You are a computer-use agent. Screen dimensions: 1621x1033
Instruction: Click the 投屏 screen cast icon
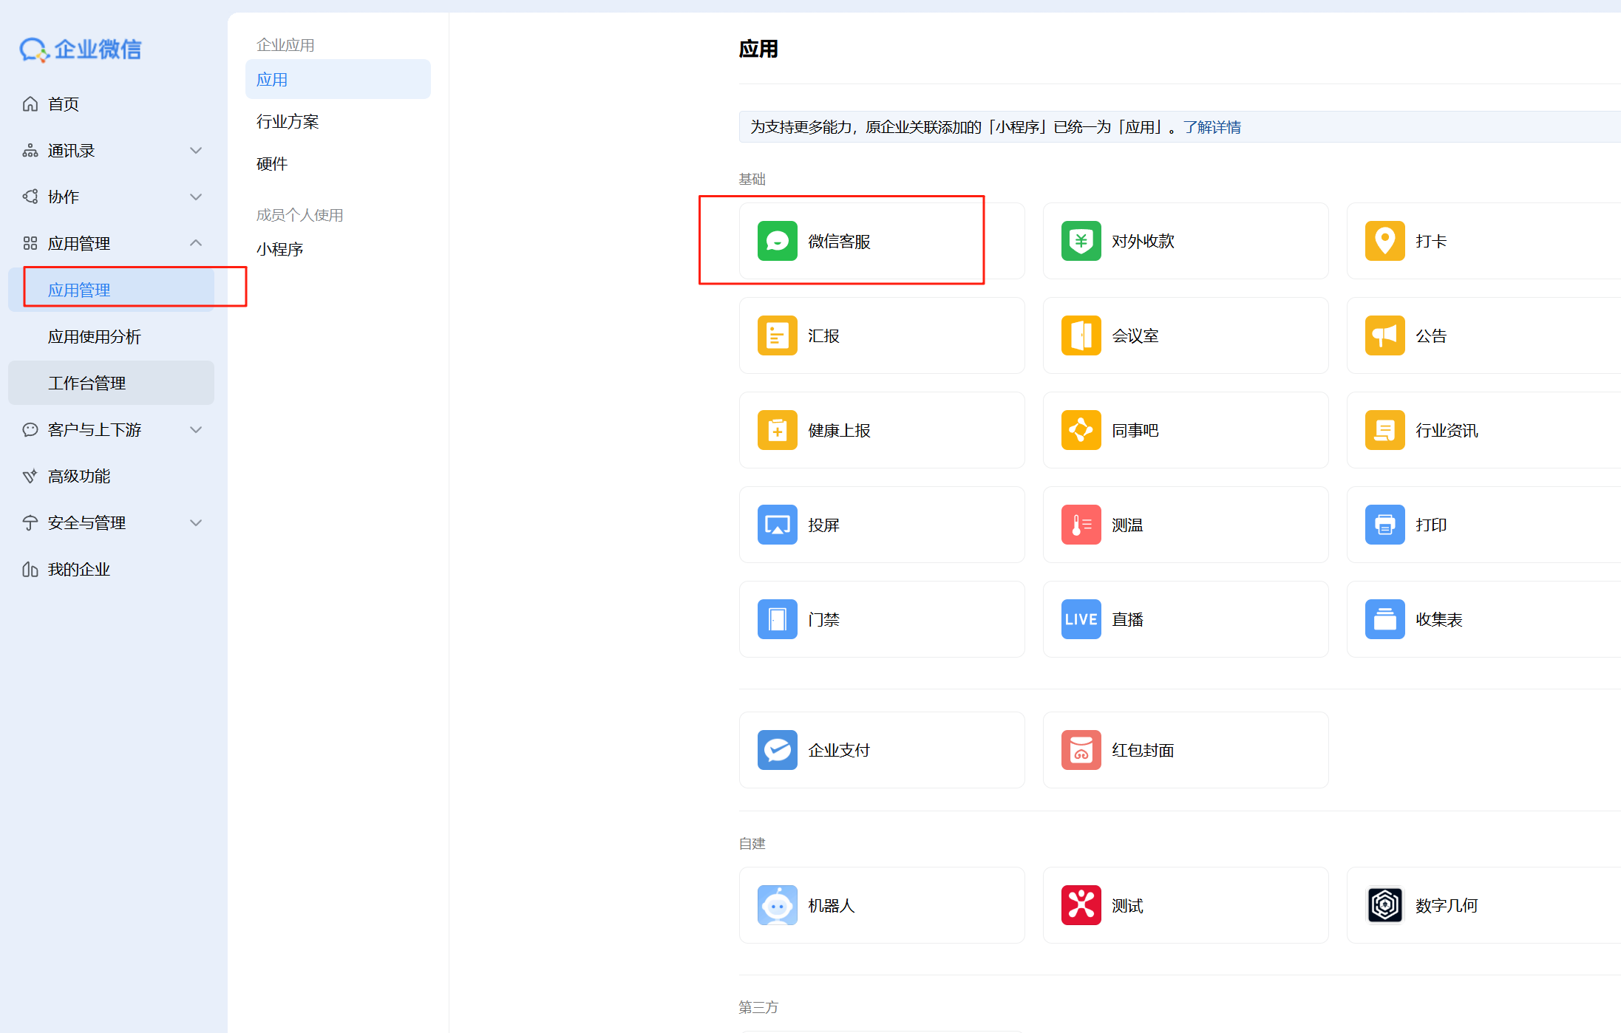tap(777, 525)
